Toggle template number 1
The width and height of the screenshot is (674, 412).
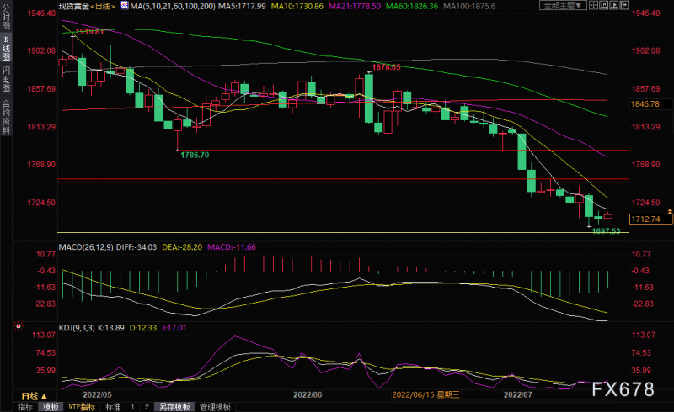(x=133, y=407)
